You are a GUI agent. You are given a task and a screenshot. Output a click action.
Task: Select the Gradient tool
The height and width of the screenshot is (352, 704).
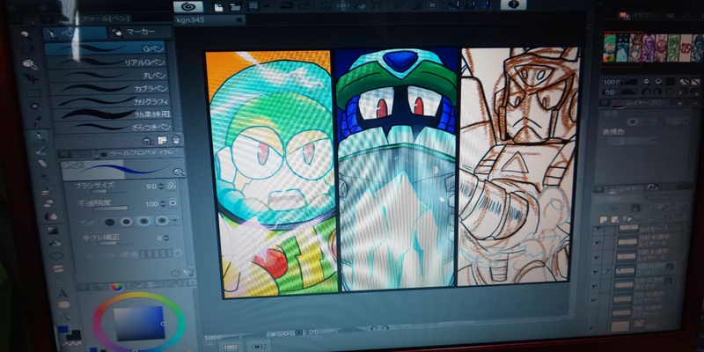point(53,231)
